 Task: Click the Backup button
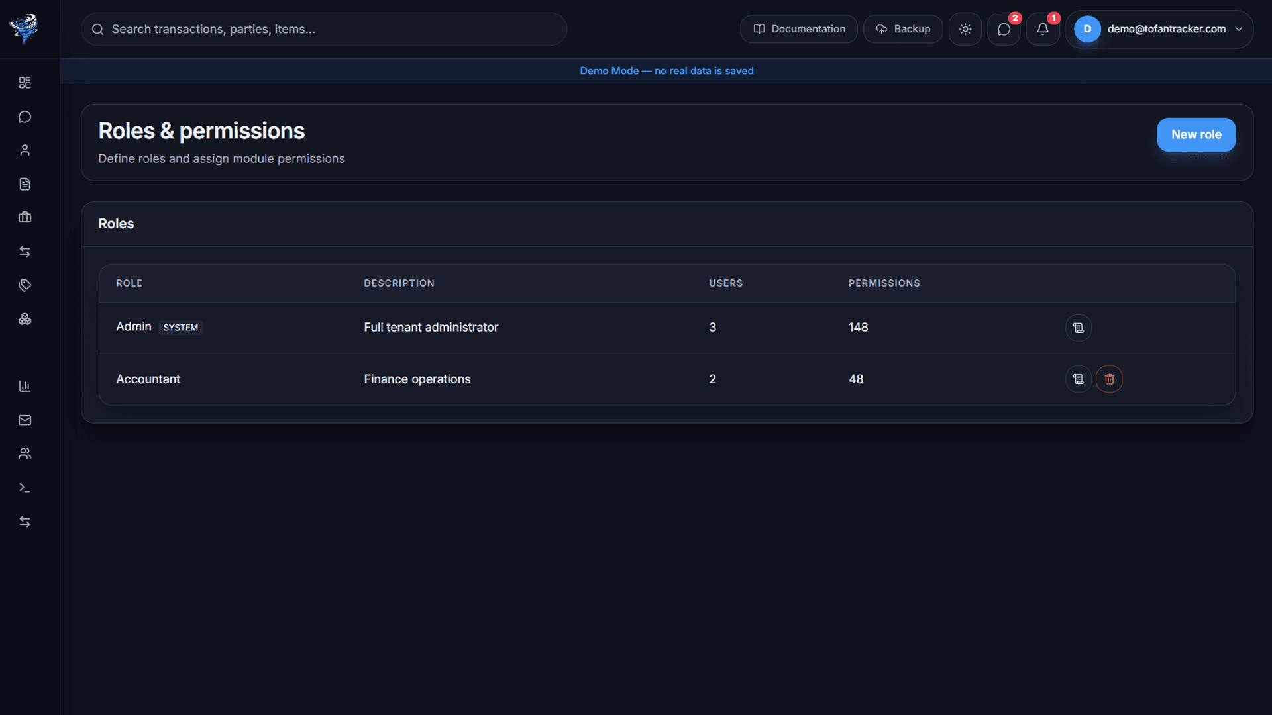pyautogui.click(x=903, y=29)
